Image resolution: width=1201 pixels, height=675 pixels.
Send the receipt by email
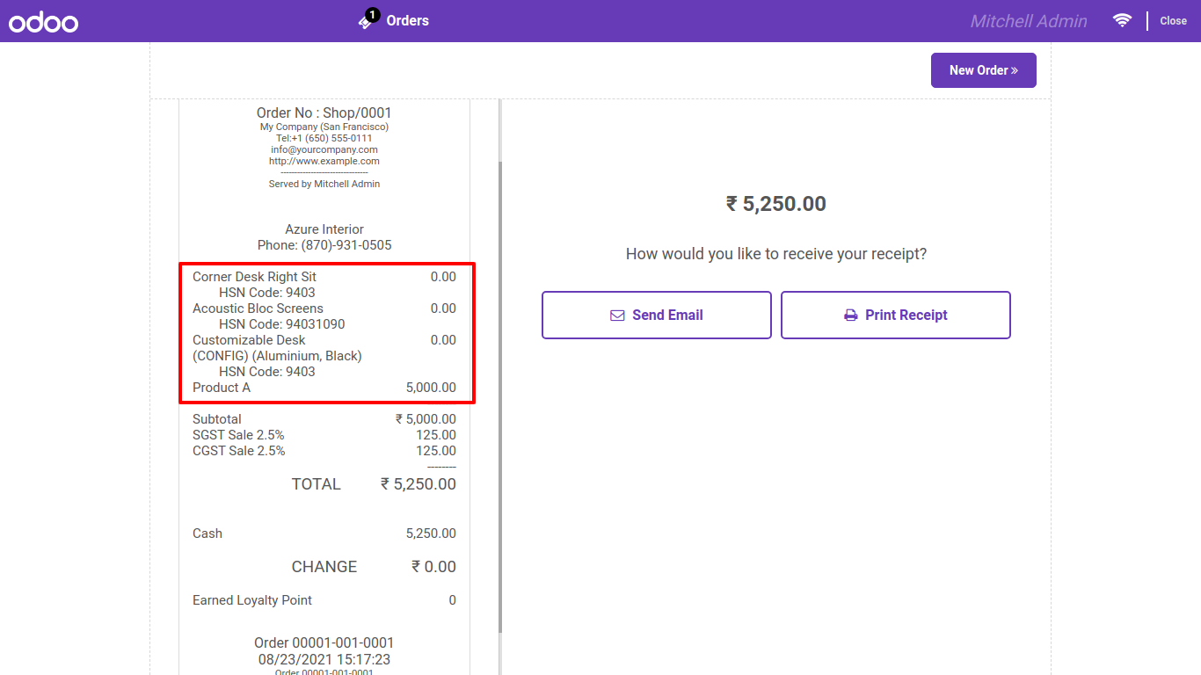(657, 315)
